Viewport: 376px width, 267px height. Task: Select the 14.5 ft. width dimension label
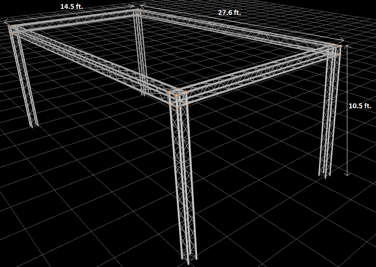[x=72, y=6]
